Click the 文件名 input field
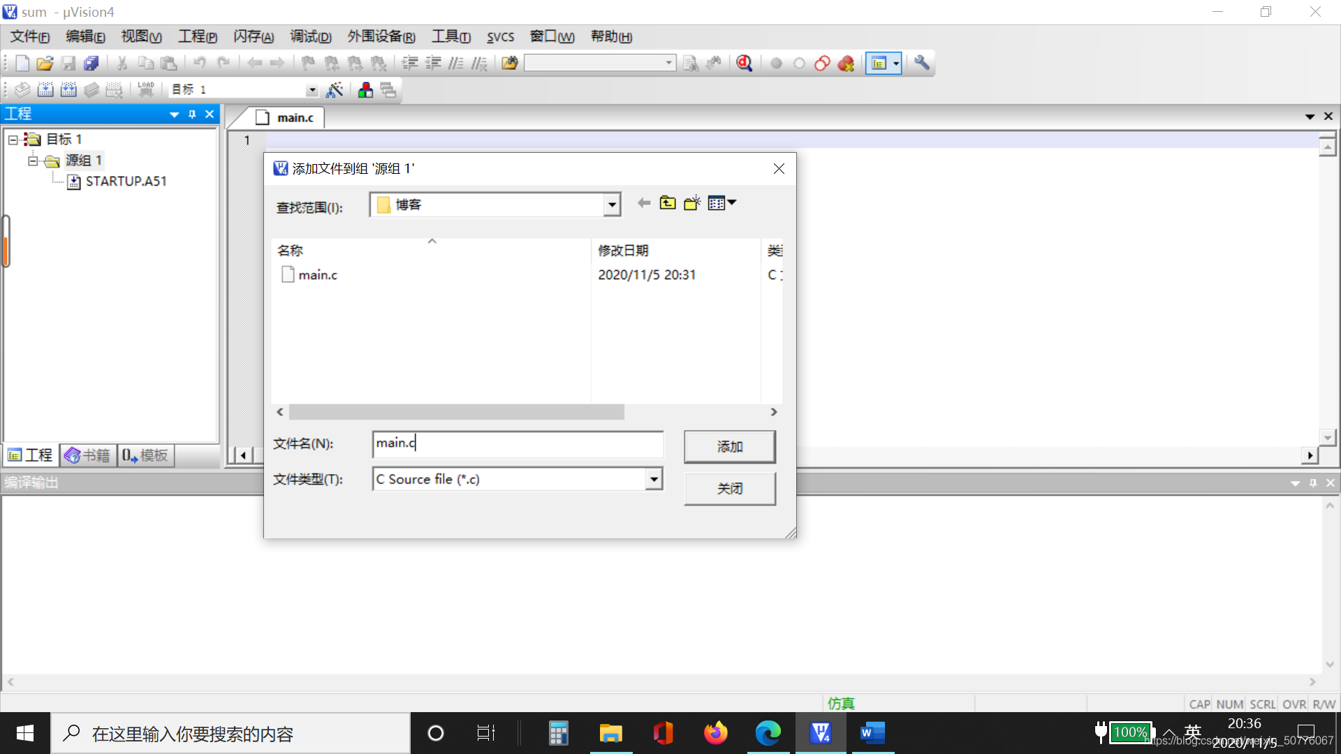This screenshot has width=1341, height=754. pyautogui.click(x=518, y=444)
